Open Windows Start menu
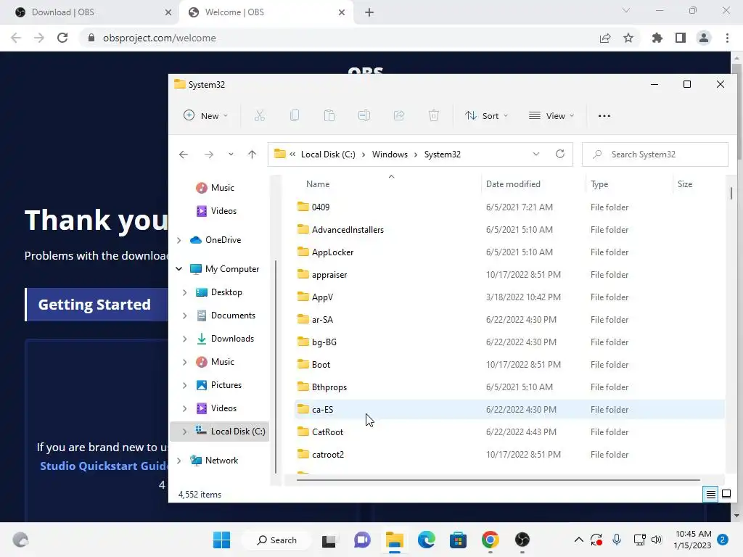Viewport: 743px width, 557px height. tap(221, 540)
